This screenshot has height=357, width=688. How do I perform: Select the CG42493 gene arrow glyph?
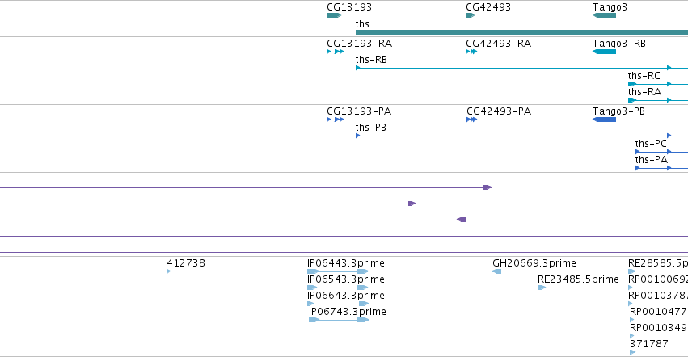click(471, 15)
